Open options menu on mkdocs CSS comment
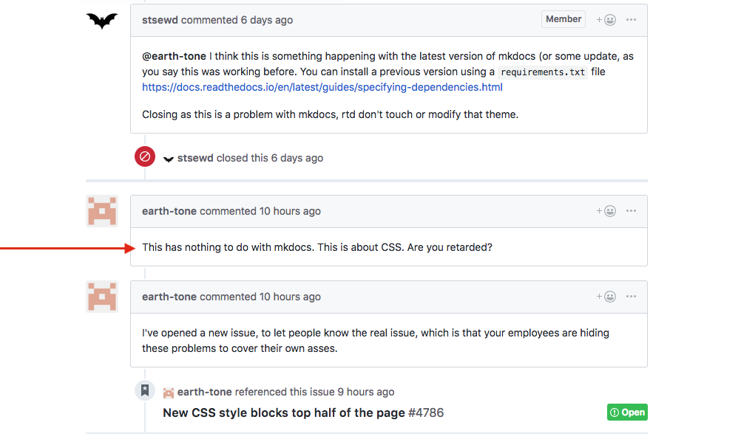741x442 pixels. pyautogui.click(x=631, y=211)
